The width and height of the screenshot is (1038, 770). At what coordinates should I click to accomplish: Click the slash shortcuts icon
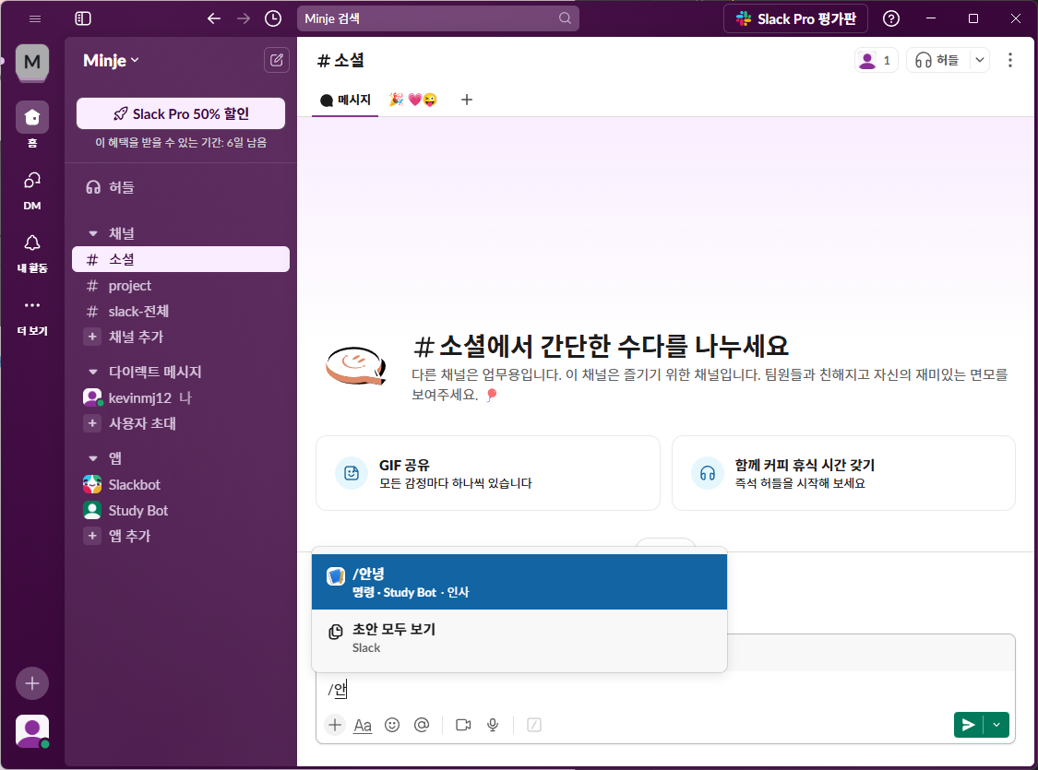(x=534, y=725)
